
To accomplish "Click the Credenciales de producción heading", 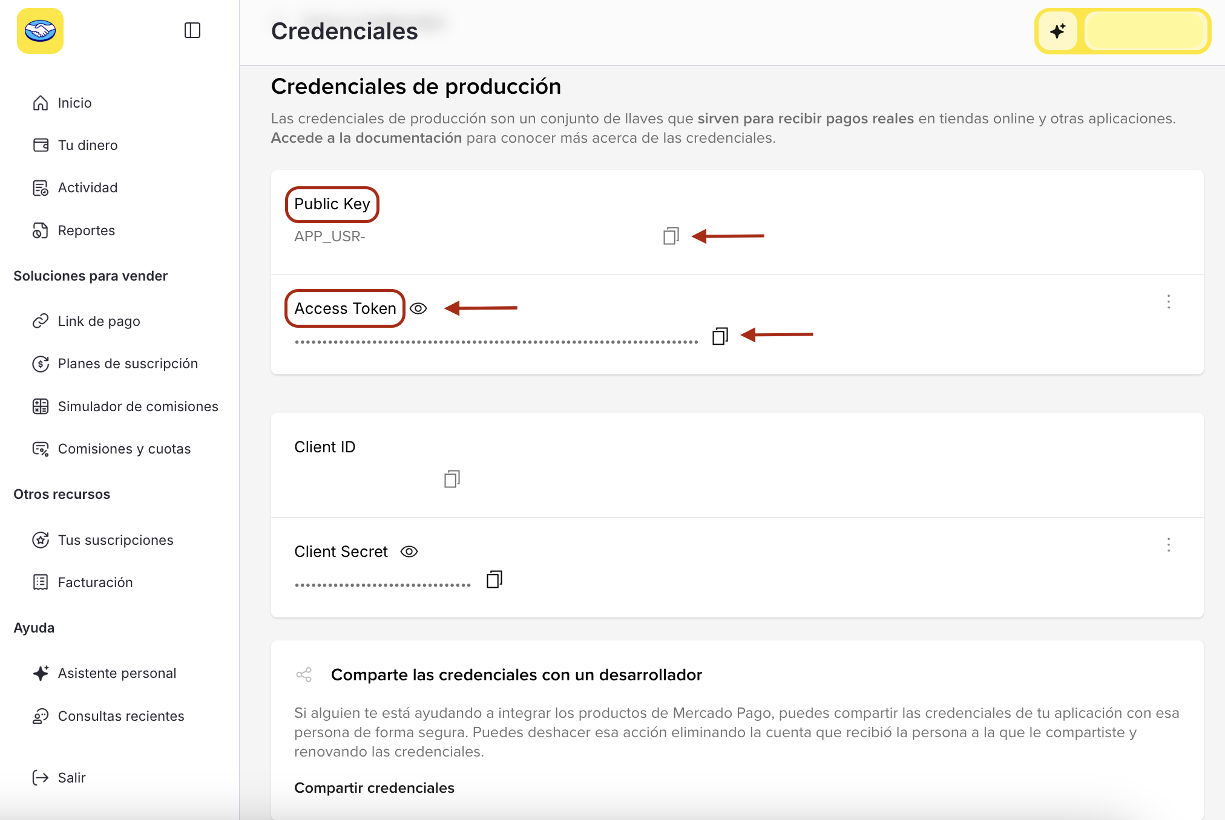I will pyautogui.click(x=416, y=86).
